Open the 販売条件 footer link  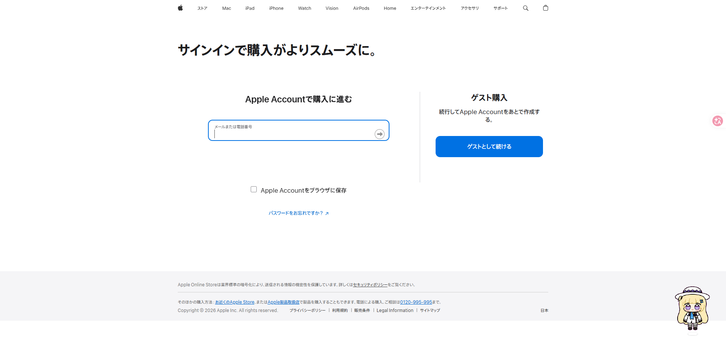[362, 311]
